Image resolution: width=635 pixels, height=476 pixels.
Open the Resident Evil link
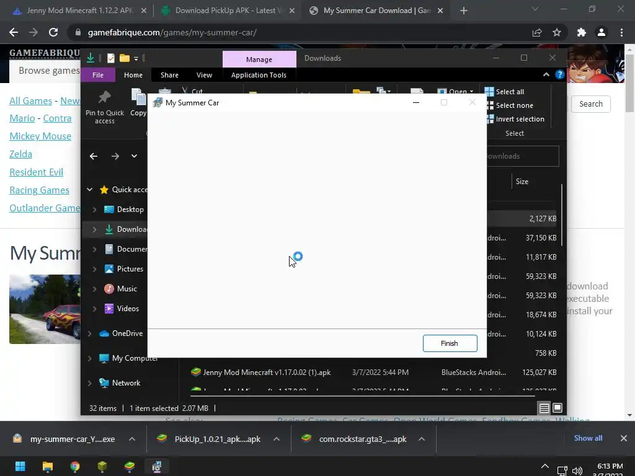36,172
